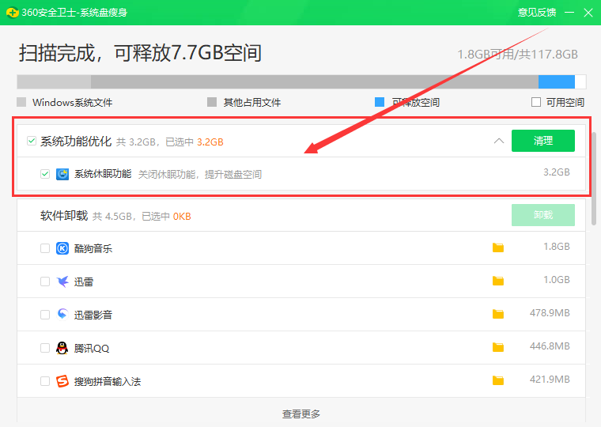Click the orange 0KB selected amount
This screenshot has height=427, width=601.
(x=182, y=217)
